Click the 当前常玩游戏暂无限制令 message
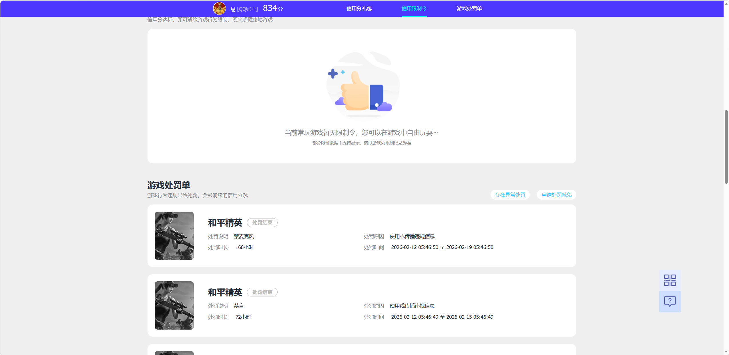Viewport: 729px width, 355px height. [x=361, y=133]
